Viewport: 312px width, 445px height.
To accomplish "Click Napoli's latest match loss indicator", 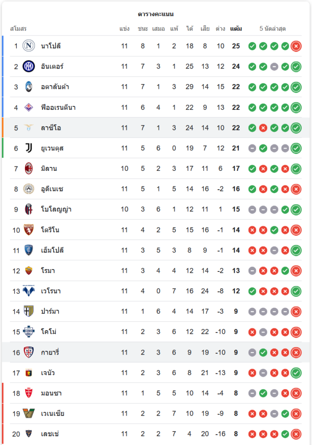I will (296, 46).
